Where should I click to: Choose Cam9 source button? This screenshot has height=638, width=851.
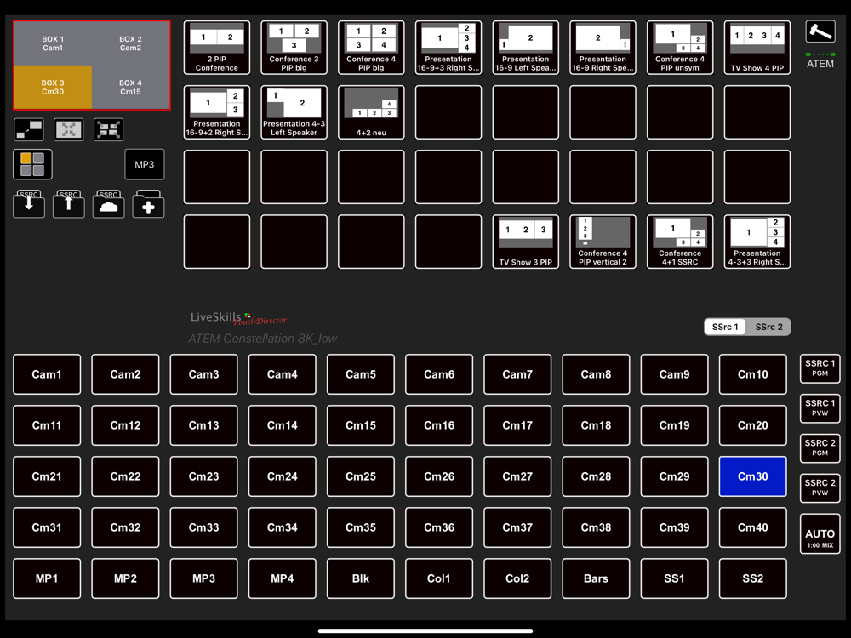pos(674,374)
